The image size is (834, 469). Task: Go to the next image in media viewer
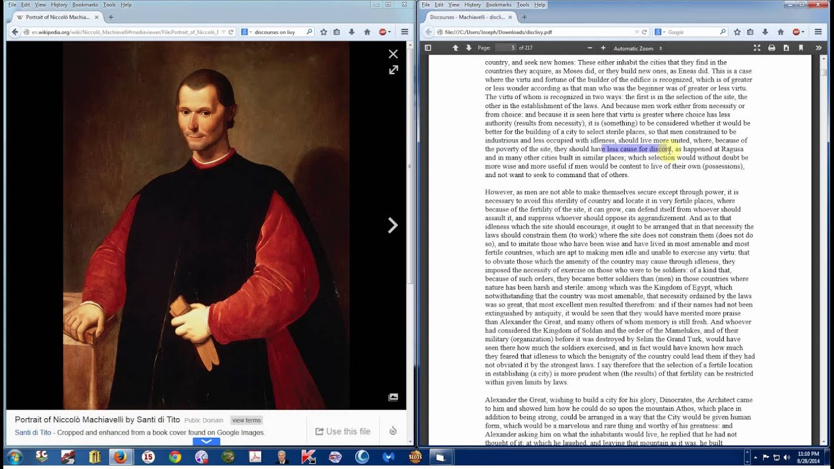pyautogui.click(x=393, y=225)
